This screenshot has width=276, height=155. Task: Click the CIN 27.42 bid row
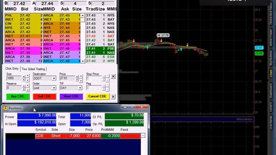click(24, 24)
